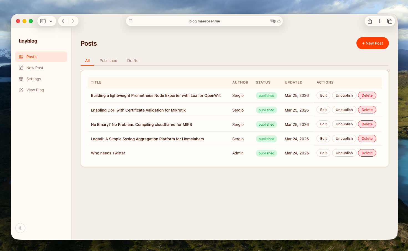The width and height of the screenshot is (408, 251).
Task: Edit the cloudflared for MIPS post
Action: click(323, 124)
